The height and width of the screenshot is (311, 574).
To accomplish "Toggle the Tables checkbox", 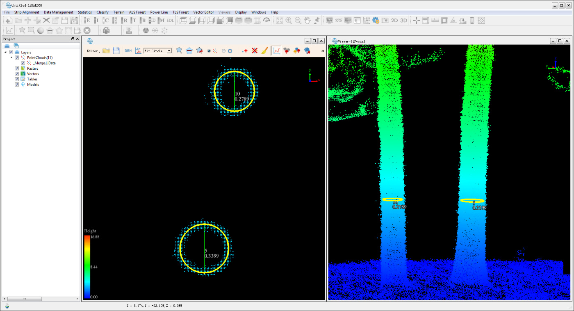I will [x=17, y=79].
